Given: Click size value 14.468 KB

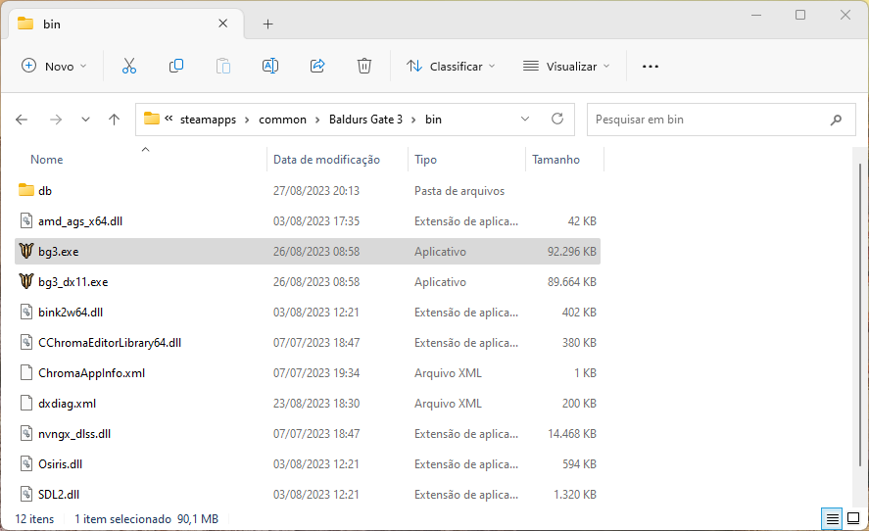Looking at the screenshot, I should pos(572,434).
